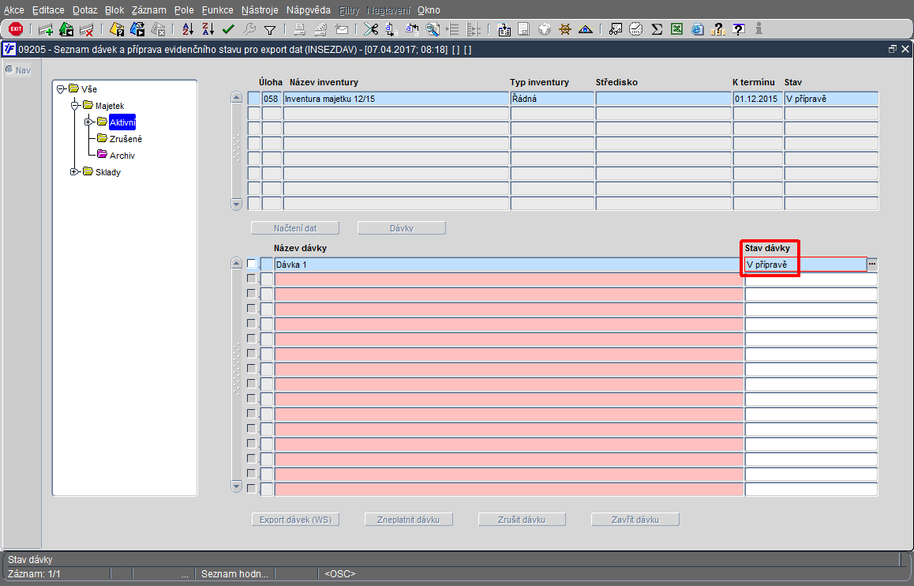Screen dimensions: 914x586
Task: Click the Internet Explorer browser icon
Action: tap(697, 29)
